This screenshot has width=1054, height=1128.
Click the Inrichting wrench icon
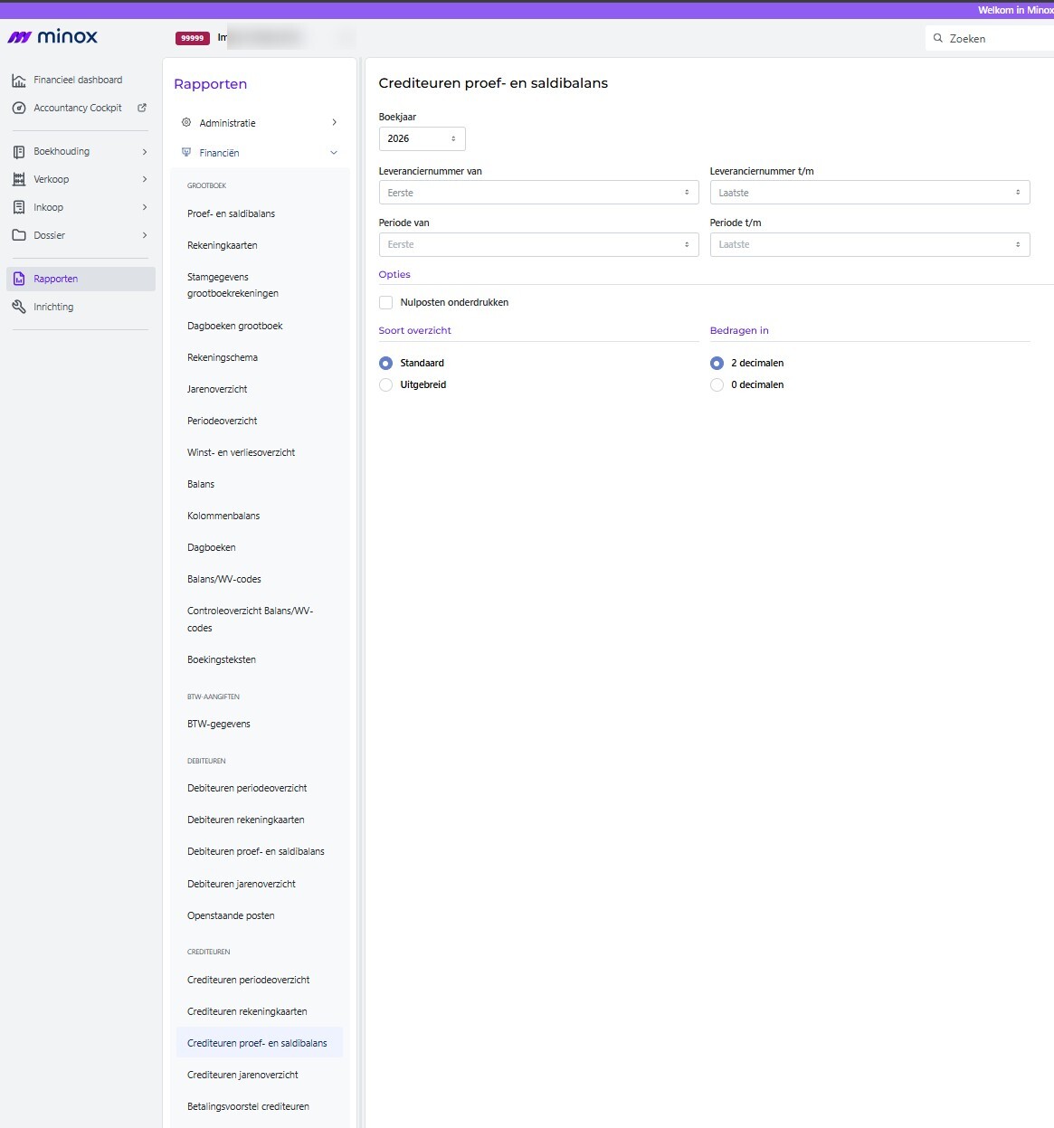[x=19, y=307]
